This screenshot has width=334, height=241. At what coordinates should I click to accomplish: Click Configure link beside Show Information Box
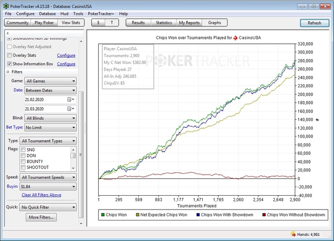click(x=66, y=64)
